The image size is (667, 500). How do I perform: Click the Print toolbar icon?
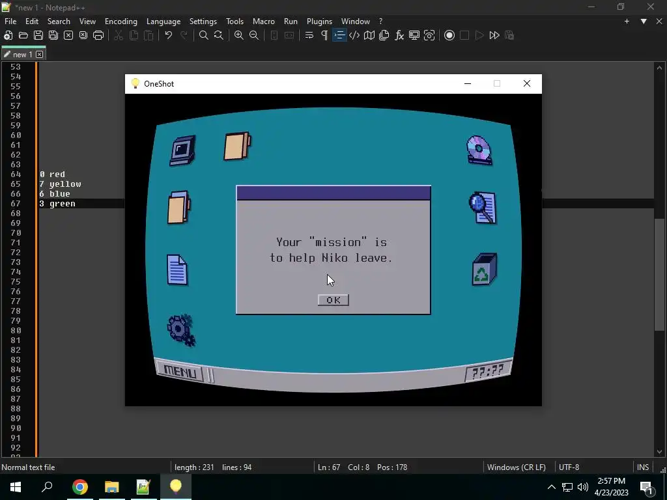point(98,35)
